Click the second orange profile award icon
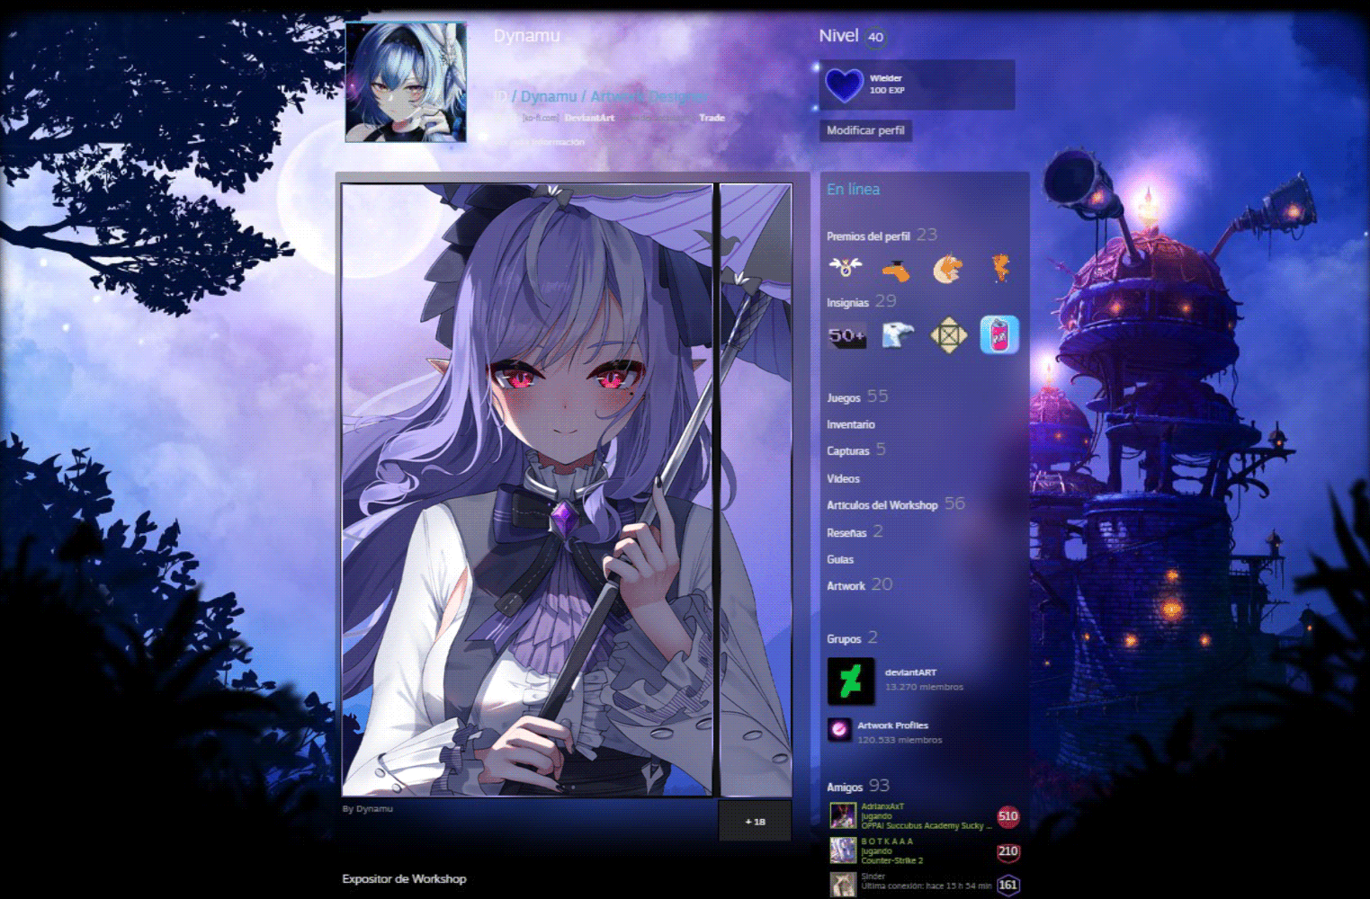Image resolution: width=1370 pixels, height=899 pixels. pos(896,269)
